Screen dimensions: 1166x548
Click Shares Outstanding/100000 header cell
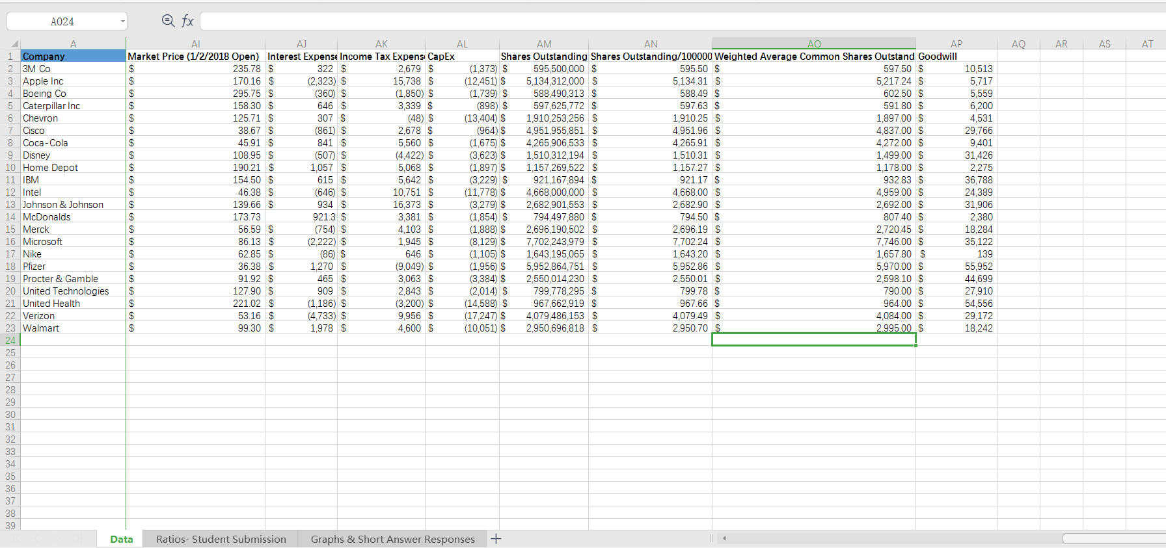pyautogui.click(x=651, y=57)
